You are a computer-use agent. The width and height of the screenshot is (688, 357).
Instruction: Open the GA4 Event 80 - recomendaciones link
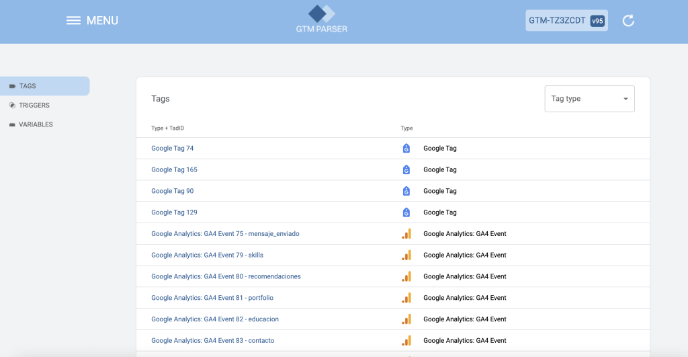226,276
